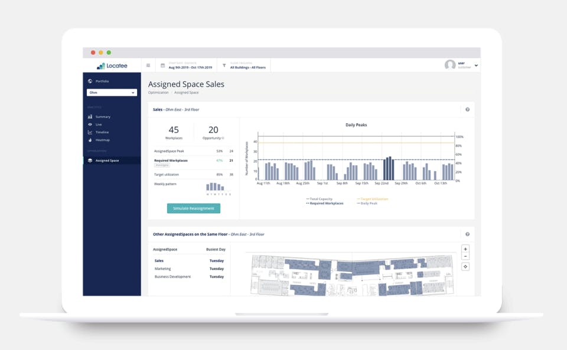Viewport: 567px width, 350px height.
Task: Recenter the floor plan view
Action: [465, 267]
